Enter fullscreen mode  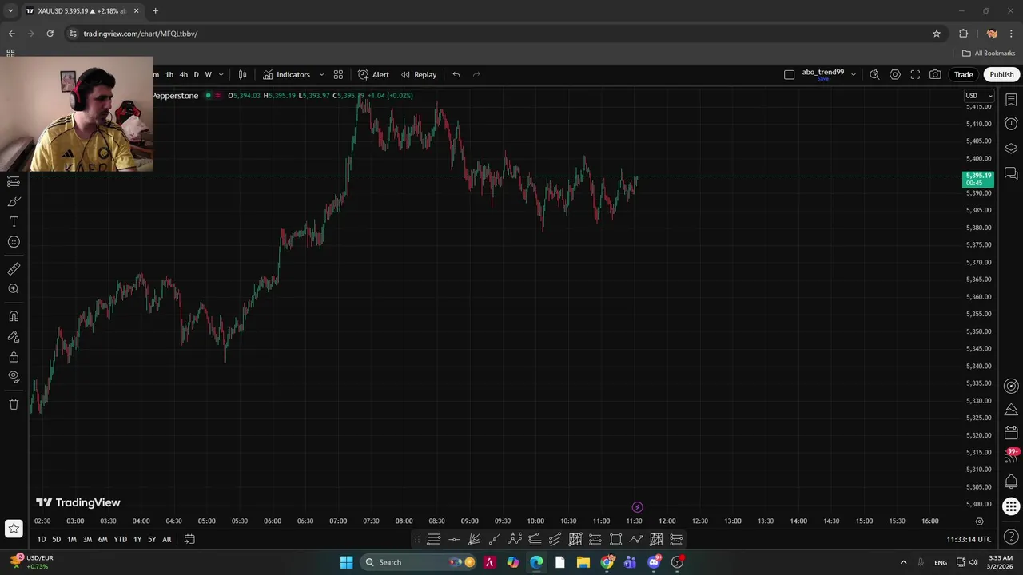[915, 74]
